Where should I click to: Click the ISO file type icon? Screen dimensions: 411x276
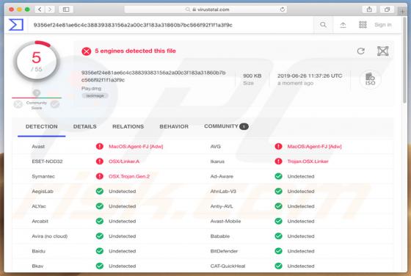click(370, 79)
